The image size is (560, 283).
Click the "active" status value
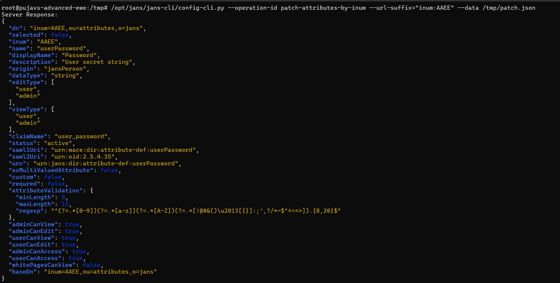click(x=58, y=143)
